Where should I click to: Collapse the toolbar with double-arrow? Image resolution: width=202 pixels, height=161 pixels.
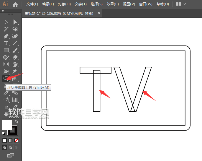tap(3, 11)
